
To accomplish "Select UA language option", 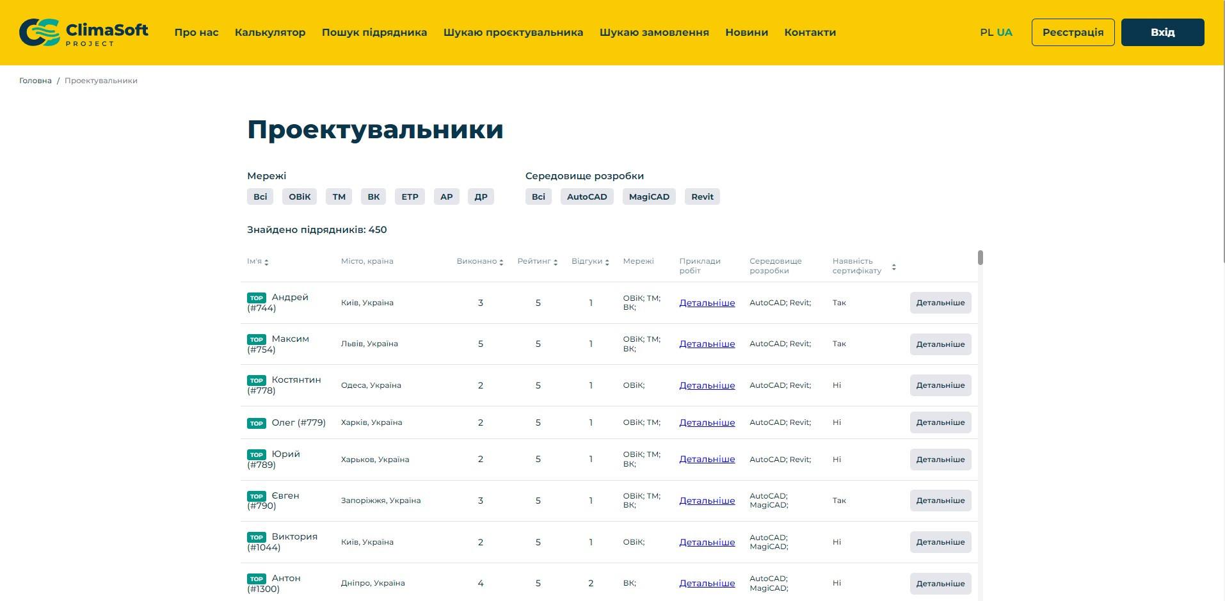I will click(x=1004, y=32).
